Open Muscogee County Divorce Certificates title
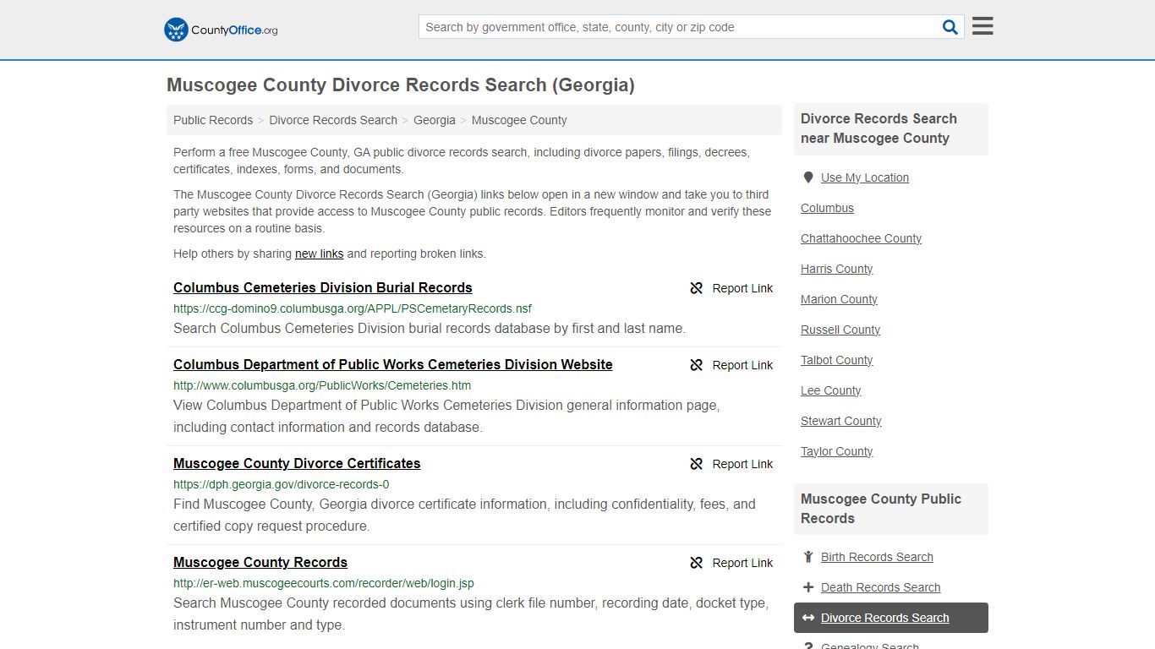1155x649 pixels. (x=297, y=463)
